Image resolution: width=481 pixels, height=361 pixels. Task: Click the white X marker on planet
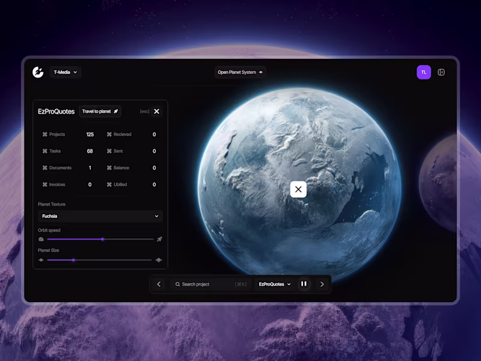(298, 190)
